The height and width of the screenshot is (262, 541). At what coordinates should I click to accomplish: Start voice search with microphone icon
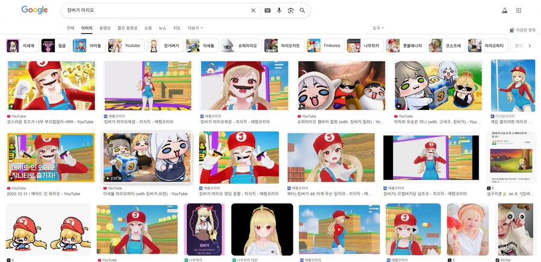pyautogui.click(x=279, y=10)
